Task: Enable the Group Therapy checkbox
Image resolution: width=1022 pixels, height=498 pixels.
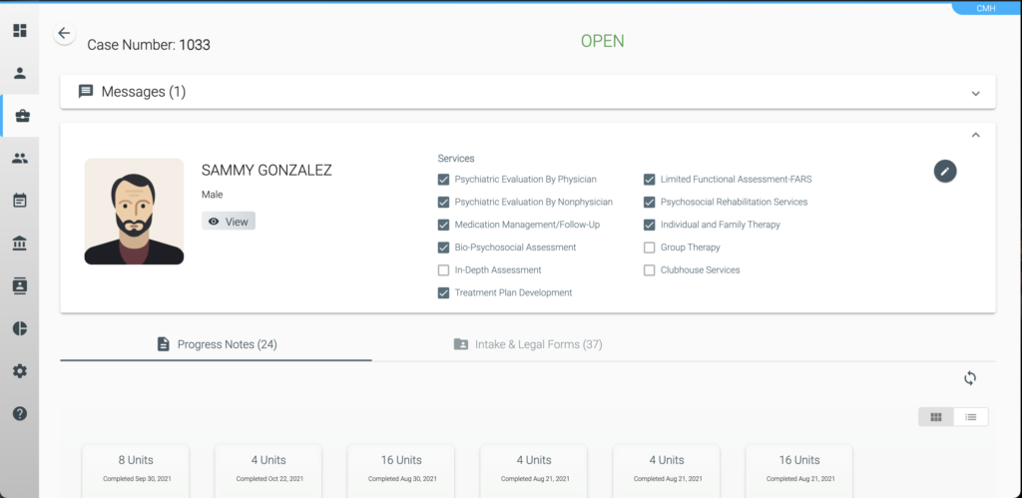Action: pos(650,248)
